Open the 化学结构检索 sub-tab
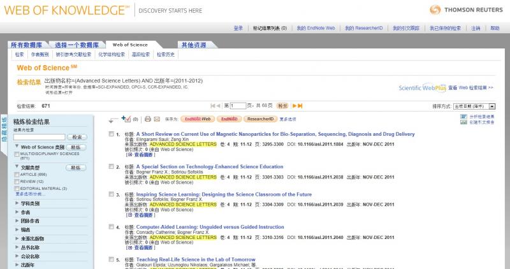Image resolution: width=510 pixels, height=269 pixels. [112, 55]
